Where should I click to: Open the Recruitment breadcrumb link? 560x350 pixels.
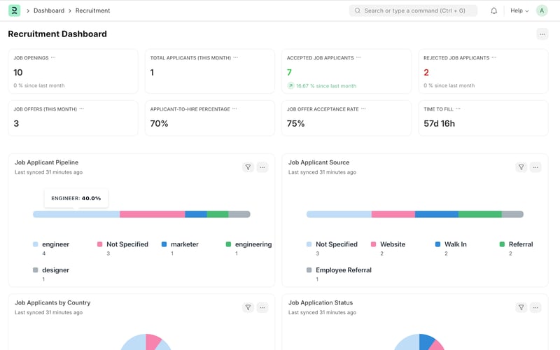[x=92, y=10]
